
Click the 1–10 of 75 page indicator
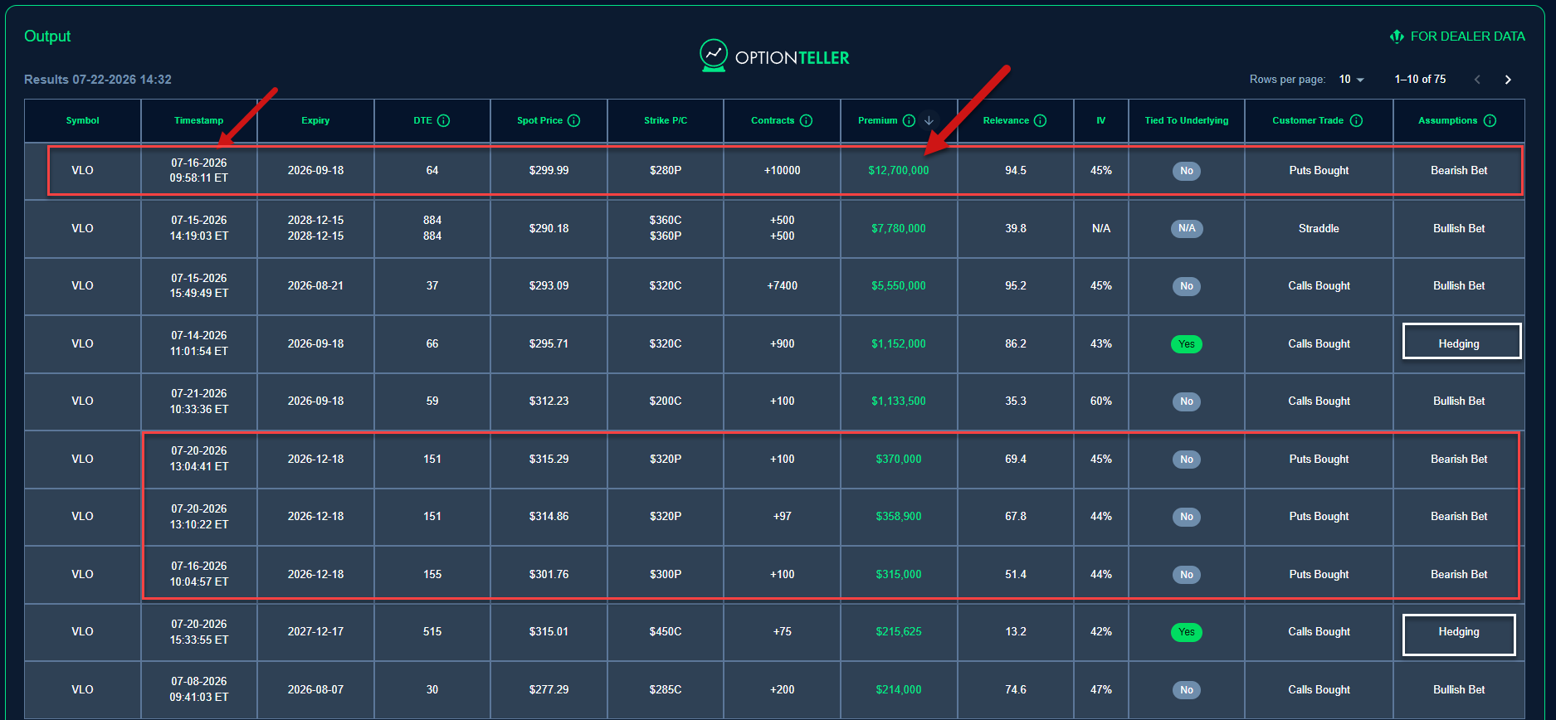1420,80
